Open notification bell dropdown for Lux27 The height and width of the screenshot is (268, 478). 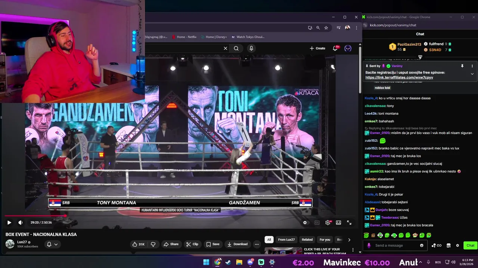(x=52, y=244)
